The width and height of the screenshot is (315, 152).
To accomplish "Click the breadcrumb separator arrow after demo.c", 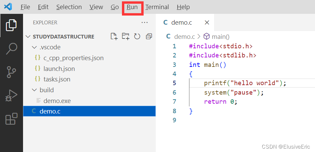I will 199,36.
